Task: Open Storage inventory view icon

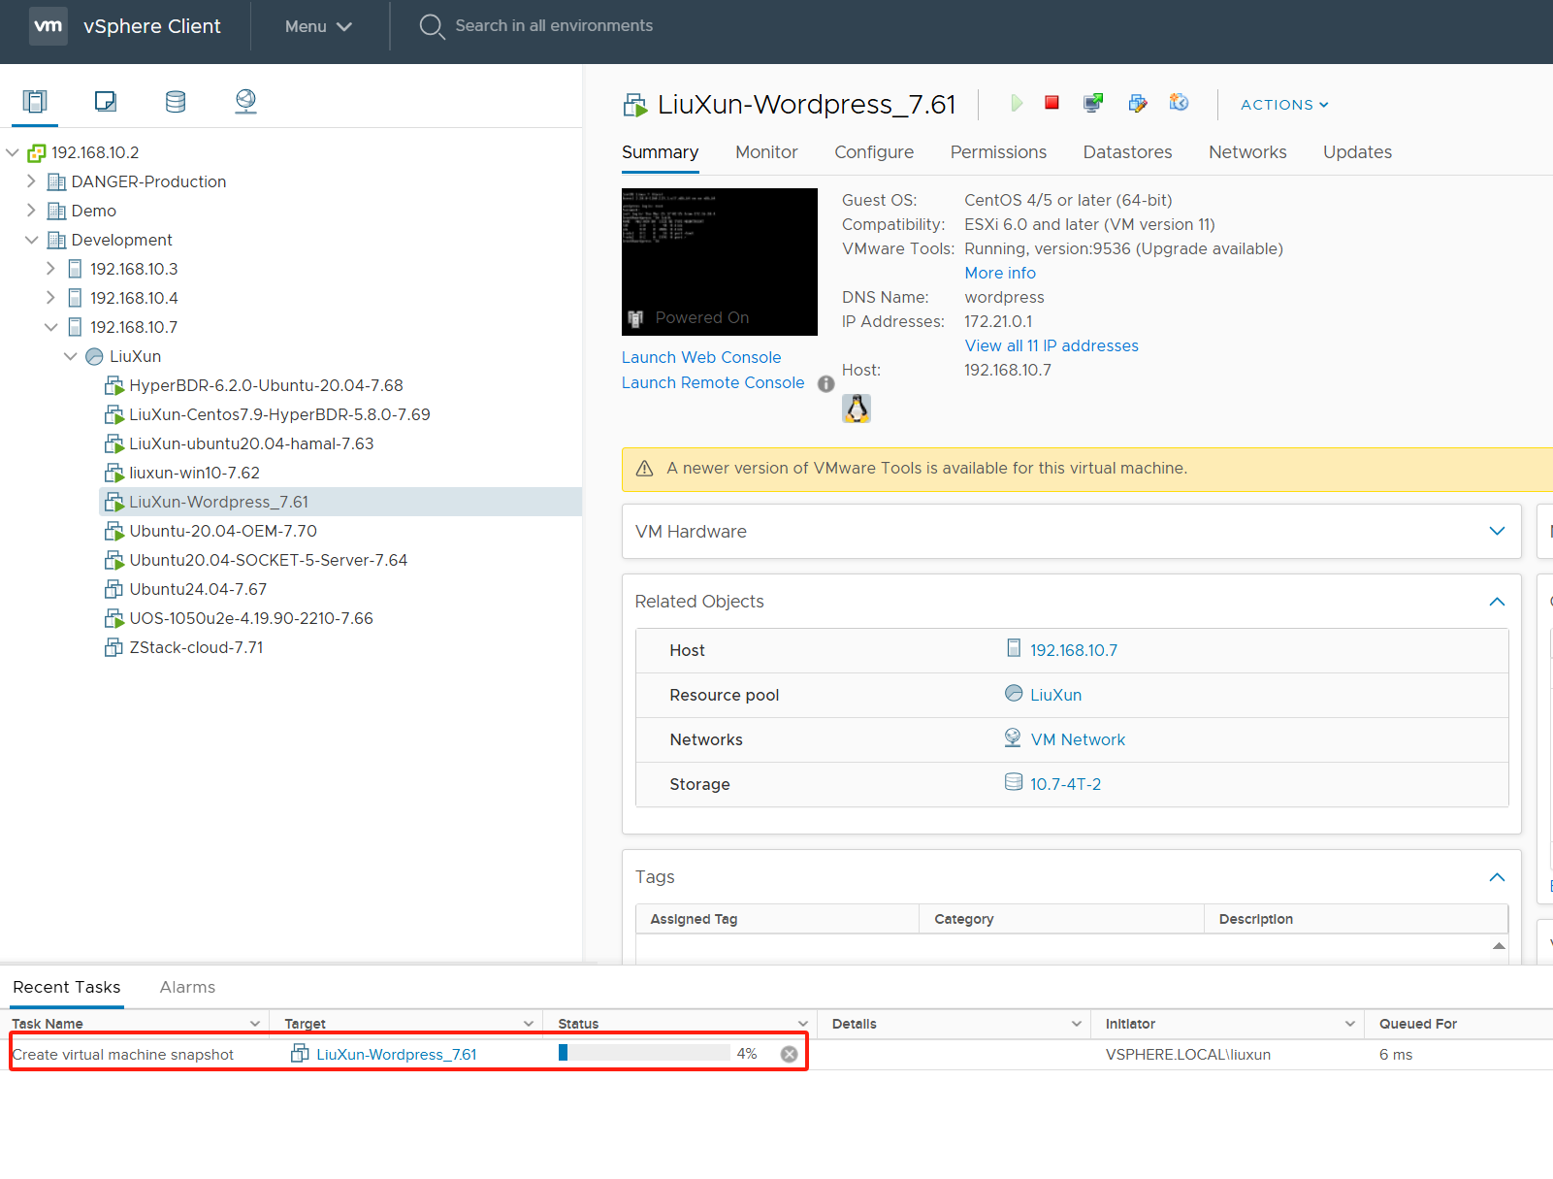Action: coord(176,101)
